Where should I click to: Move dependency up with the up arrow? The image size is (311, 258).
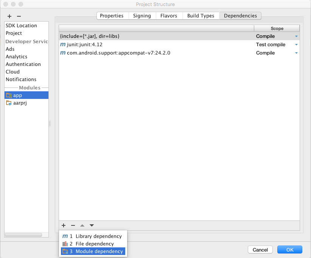[x=82, y=225]
